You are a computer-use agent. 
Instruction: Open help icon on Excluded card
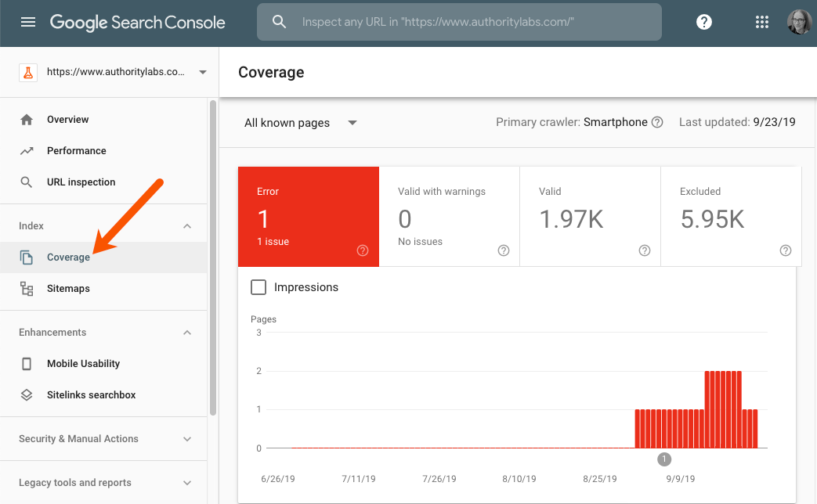(785, 250)
